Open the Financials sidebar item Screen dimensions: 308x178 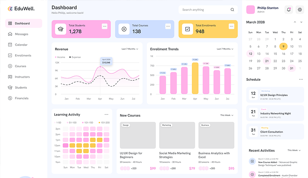click(22, 98)
